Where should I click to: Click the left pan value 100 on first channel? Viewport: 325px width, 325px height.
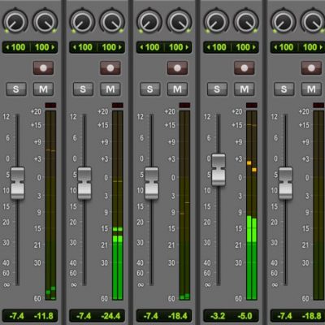pos(16,47)
